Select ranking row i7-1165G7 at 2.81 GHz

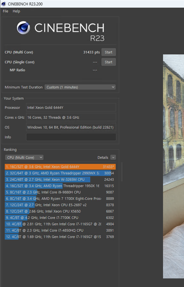(x=60, y=224)
